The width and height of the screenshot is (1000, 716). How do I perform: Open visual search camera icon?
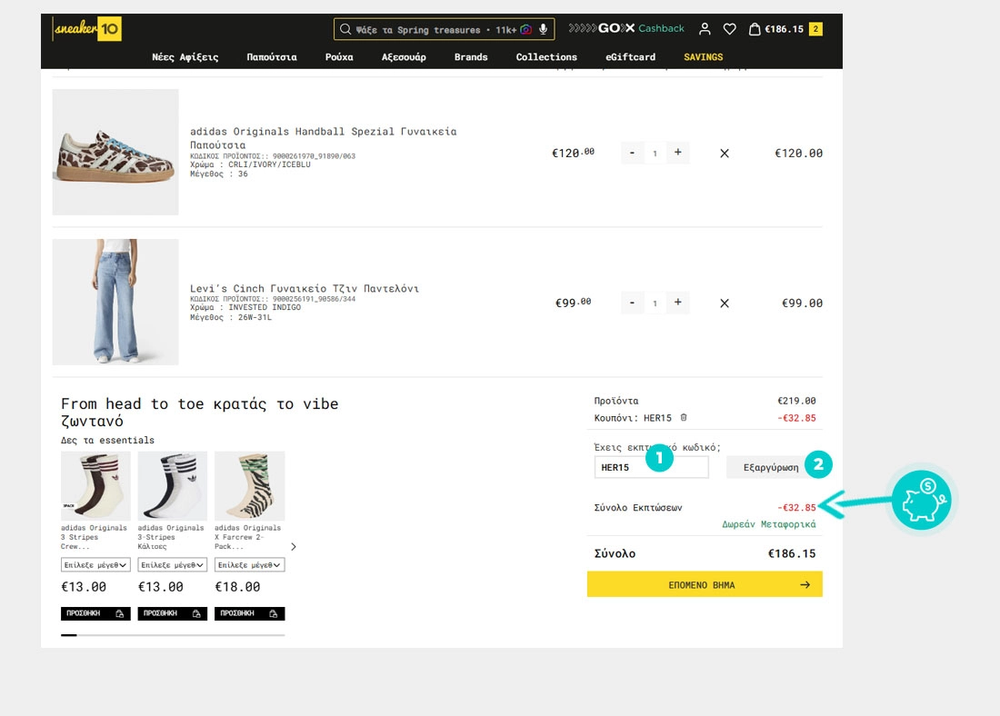click(x=526, y=29)
